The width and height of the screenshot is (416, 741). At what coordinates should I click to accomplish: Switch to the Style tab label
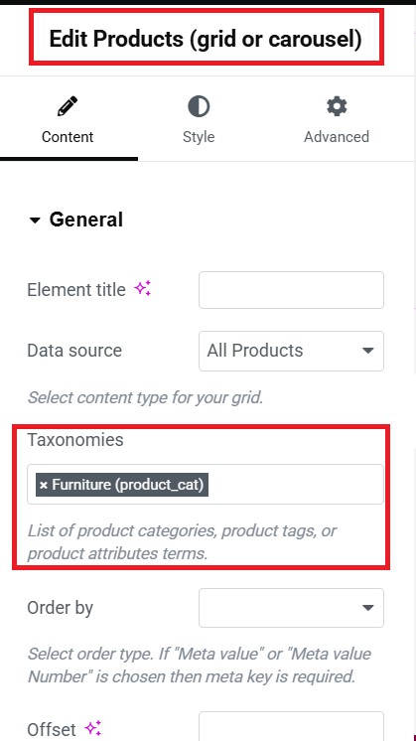199,137
